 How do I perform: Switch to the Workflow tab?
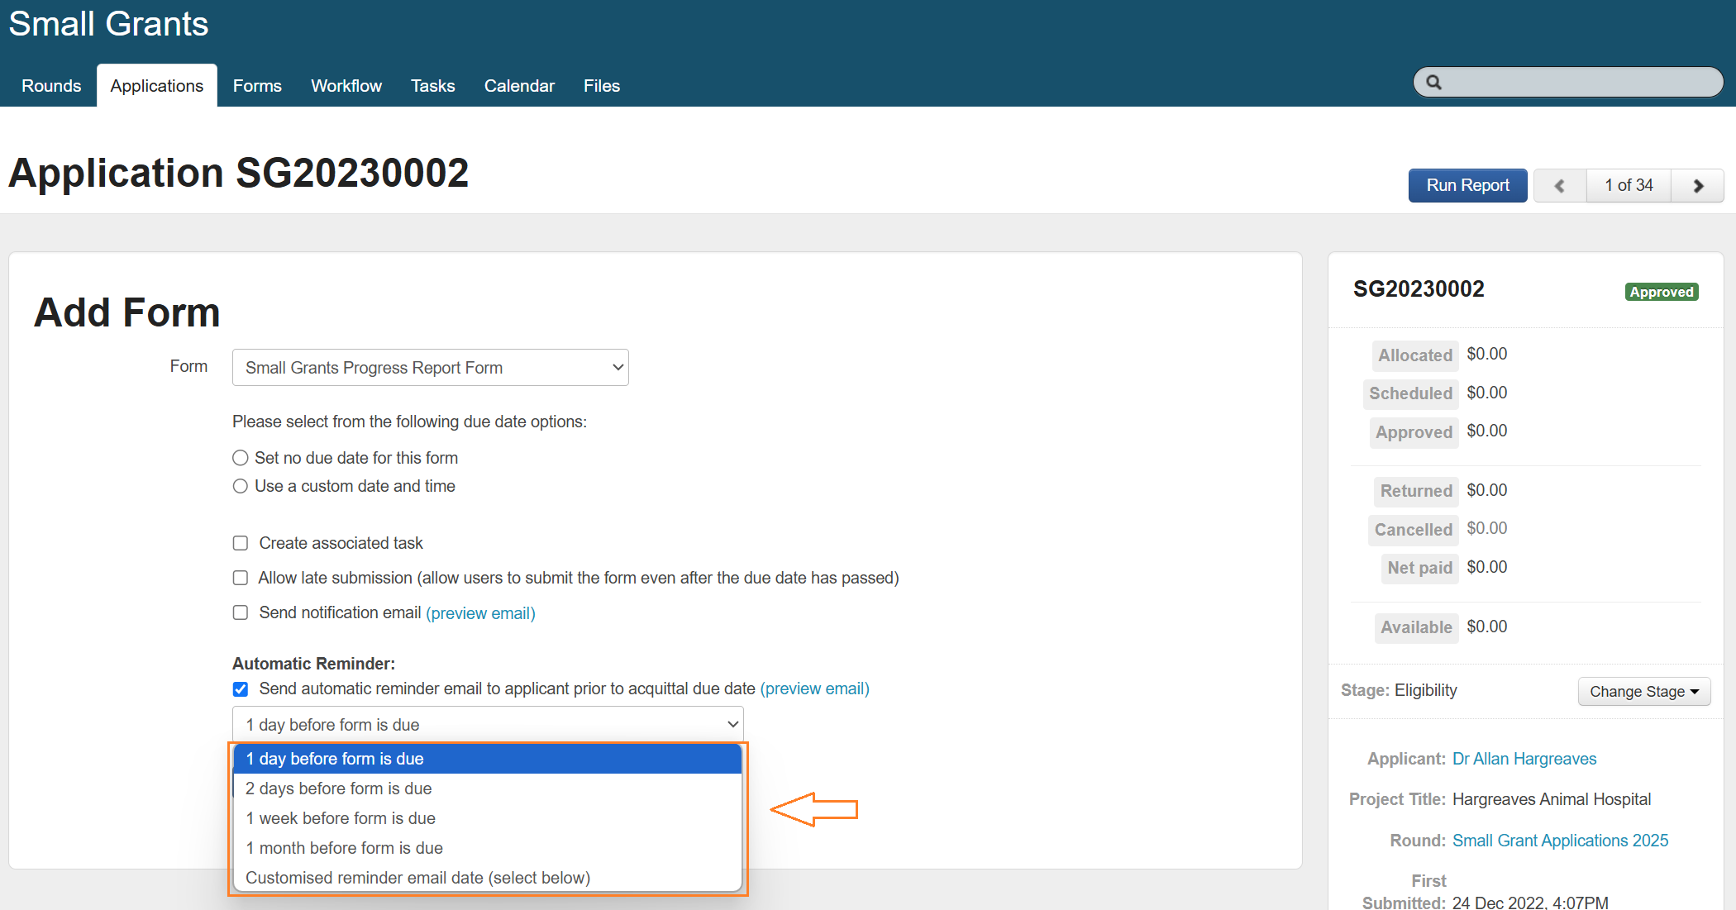pyautogui.click(x=346, y=86)
